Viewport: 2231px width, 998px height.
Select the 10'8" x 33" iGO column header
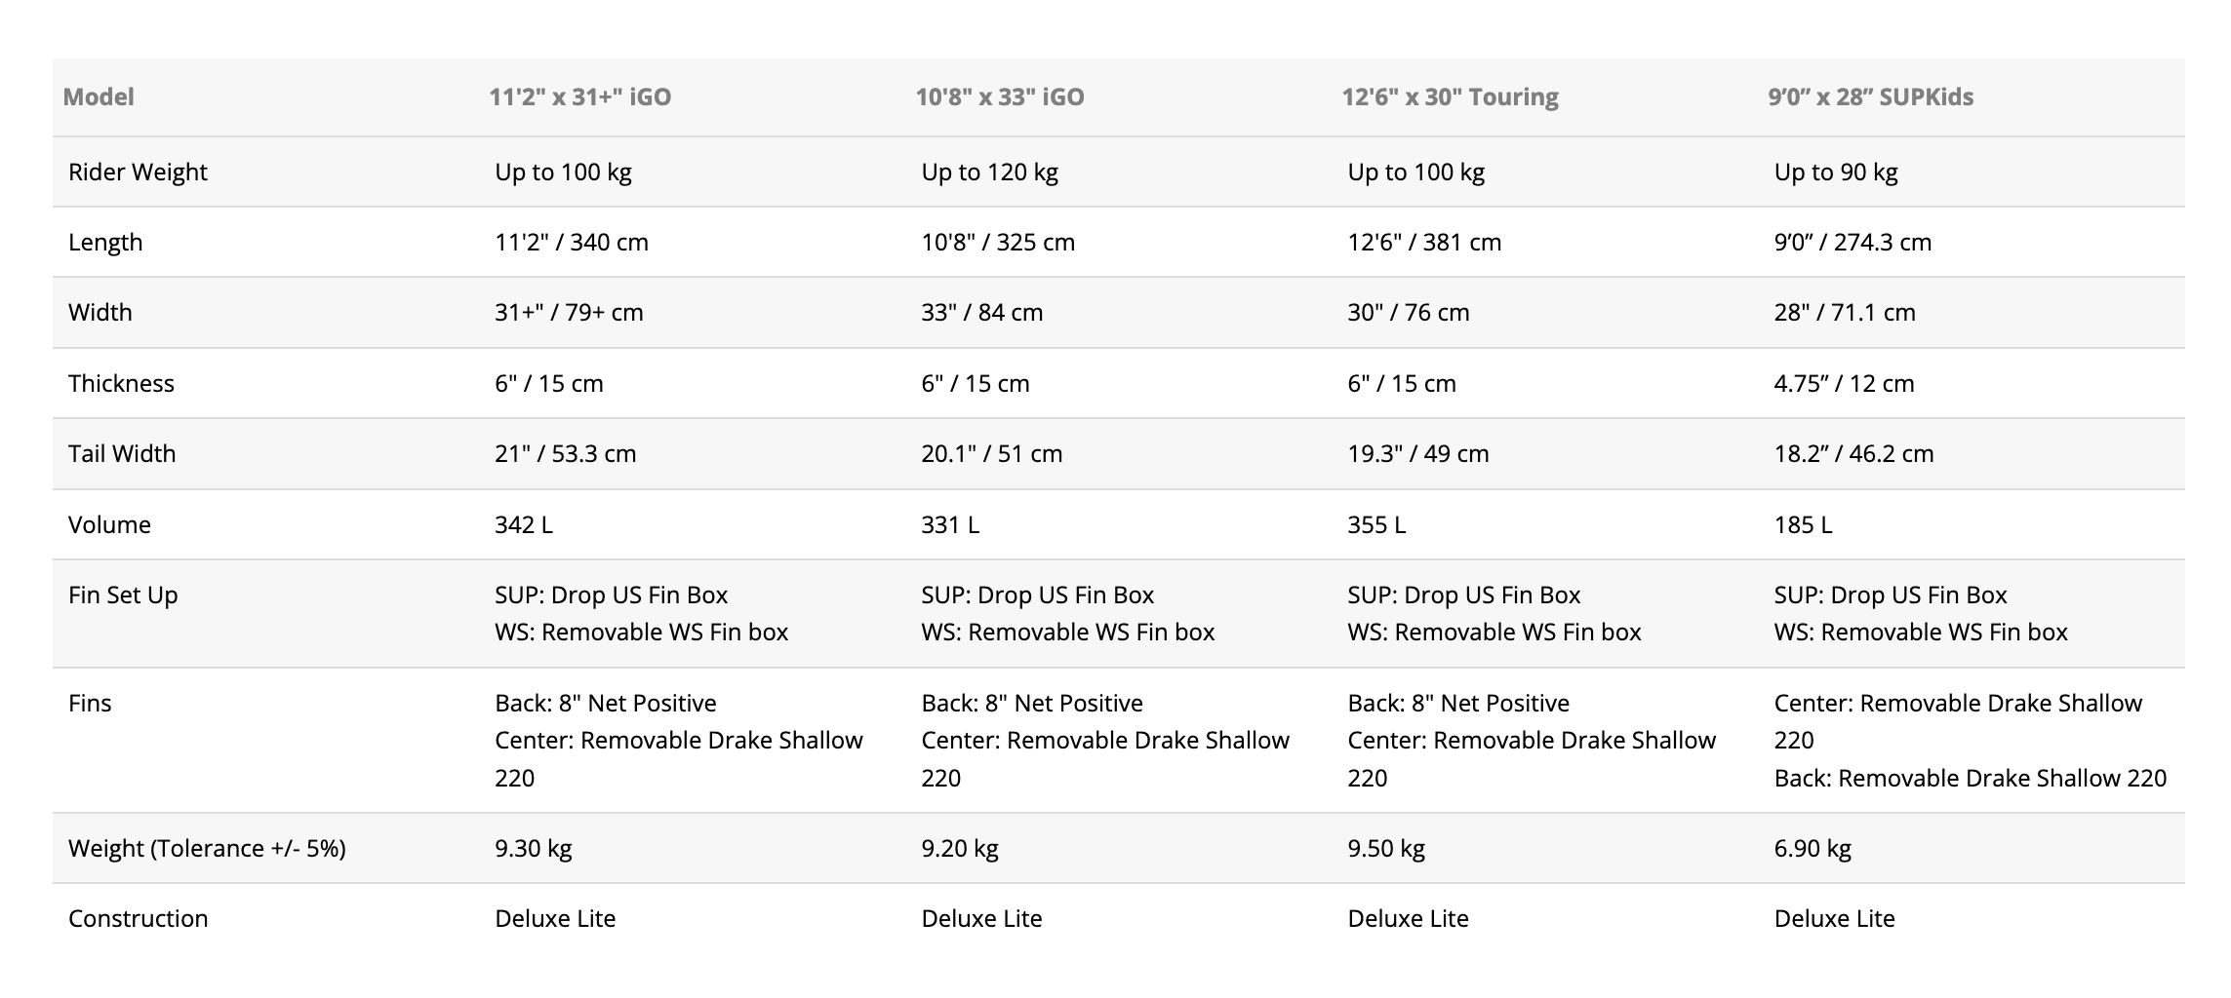click(999, 96)
